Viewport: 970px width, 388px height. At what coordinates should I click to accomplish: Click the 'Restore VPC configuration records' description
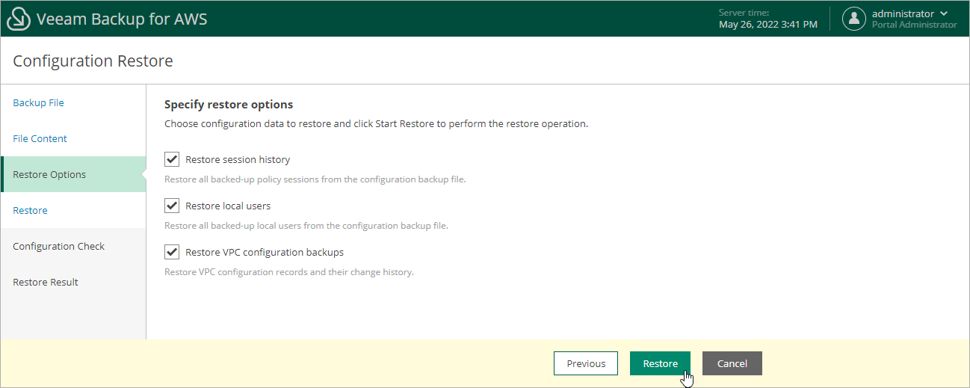pyautogui.click(x=289, y=272)
